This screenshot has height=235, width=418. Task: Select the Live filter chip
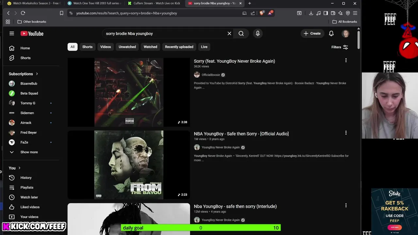[x=204, y=47]
